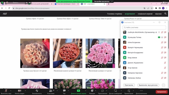Viewport: 169px width, 95px height.
Task: Open Головна сторінка menu item
Action: point(115,14)
